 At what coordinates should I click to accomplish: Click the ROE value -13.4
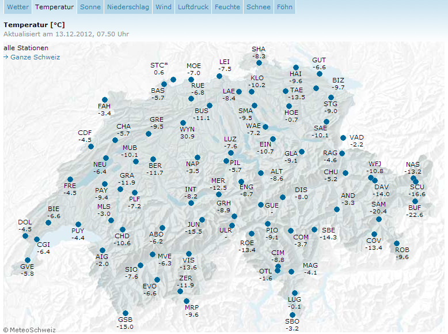pos(247,250)
